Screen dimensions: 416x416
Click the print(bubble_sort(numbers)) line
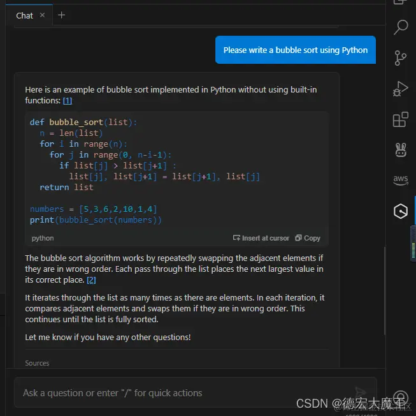click(x=96, y=220)
